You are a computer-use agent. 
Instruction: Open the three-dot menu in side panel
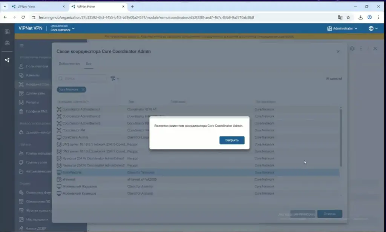point(361,49)
